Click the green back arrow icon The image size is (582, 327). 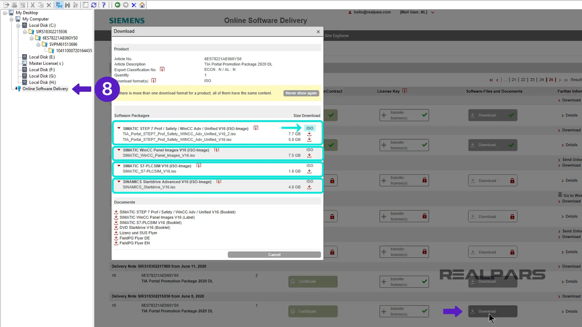(117, 5)
